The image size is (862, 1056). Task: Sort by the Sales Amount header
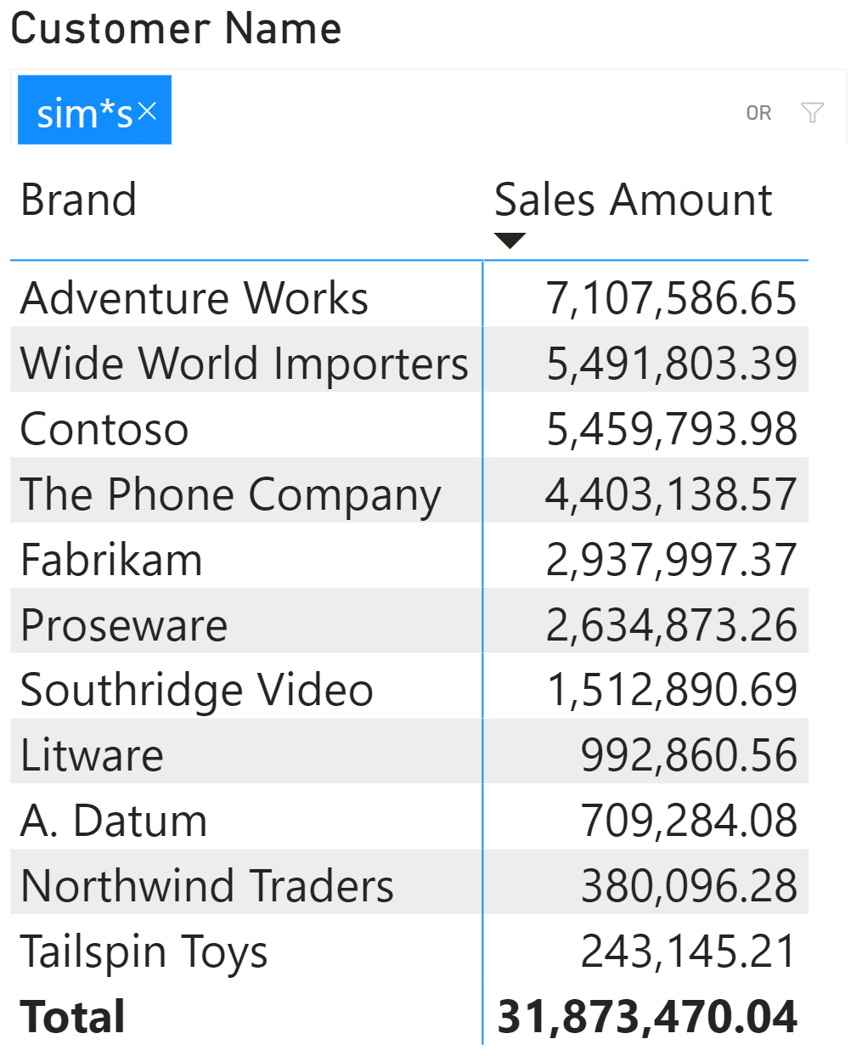point(634,200)
